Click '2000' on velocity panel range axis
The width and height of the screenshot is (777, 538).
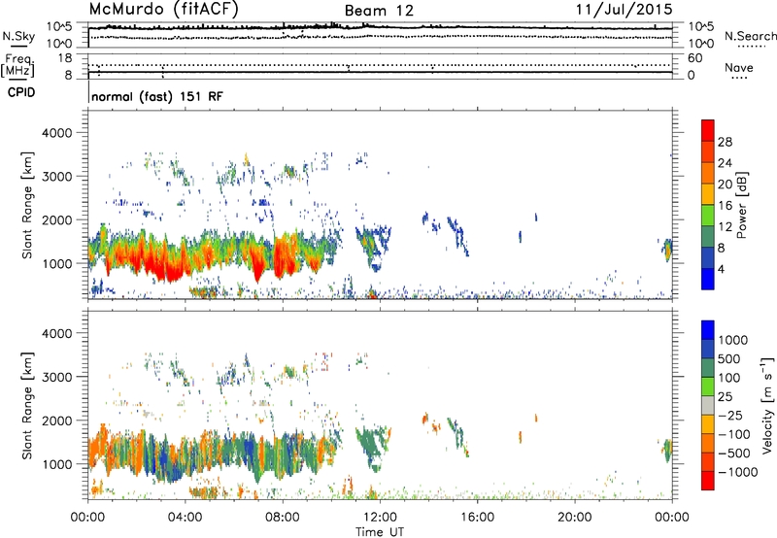(x=57, y=420)
